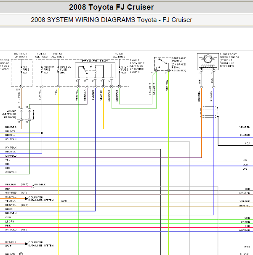Click the NCA label at the right edge
The image size is (253, 255).
click(248, 144)
